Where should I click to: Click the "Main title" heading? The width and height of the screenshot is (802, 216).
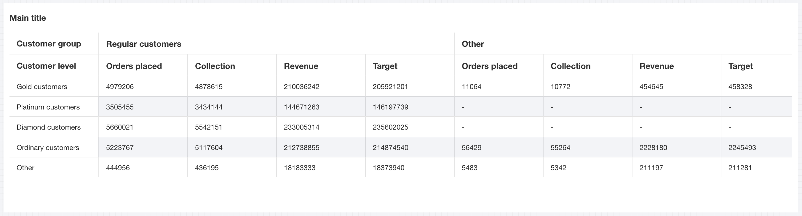tap(28, 18)
